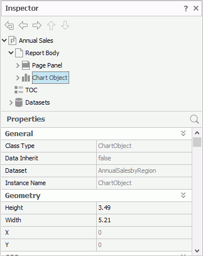Click the left arrow navigation icon

23,25
